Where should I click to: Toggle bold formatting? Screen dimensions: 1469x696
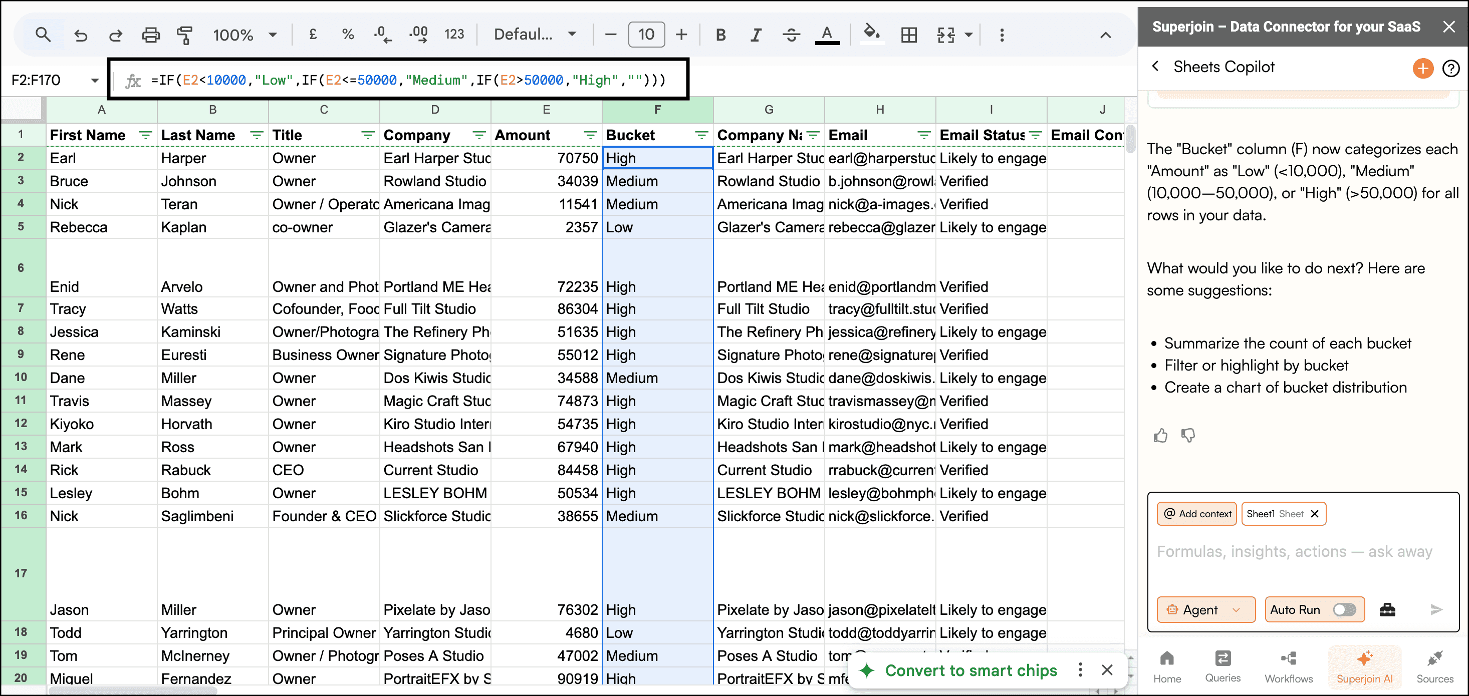point(721,36)
